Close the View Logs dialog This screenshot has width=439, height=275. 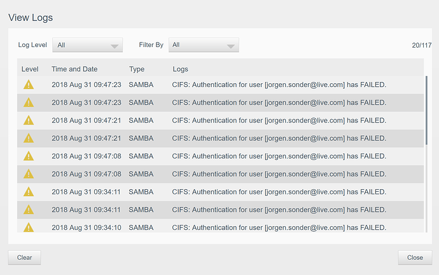point(415,257)
